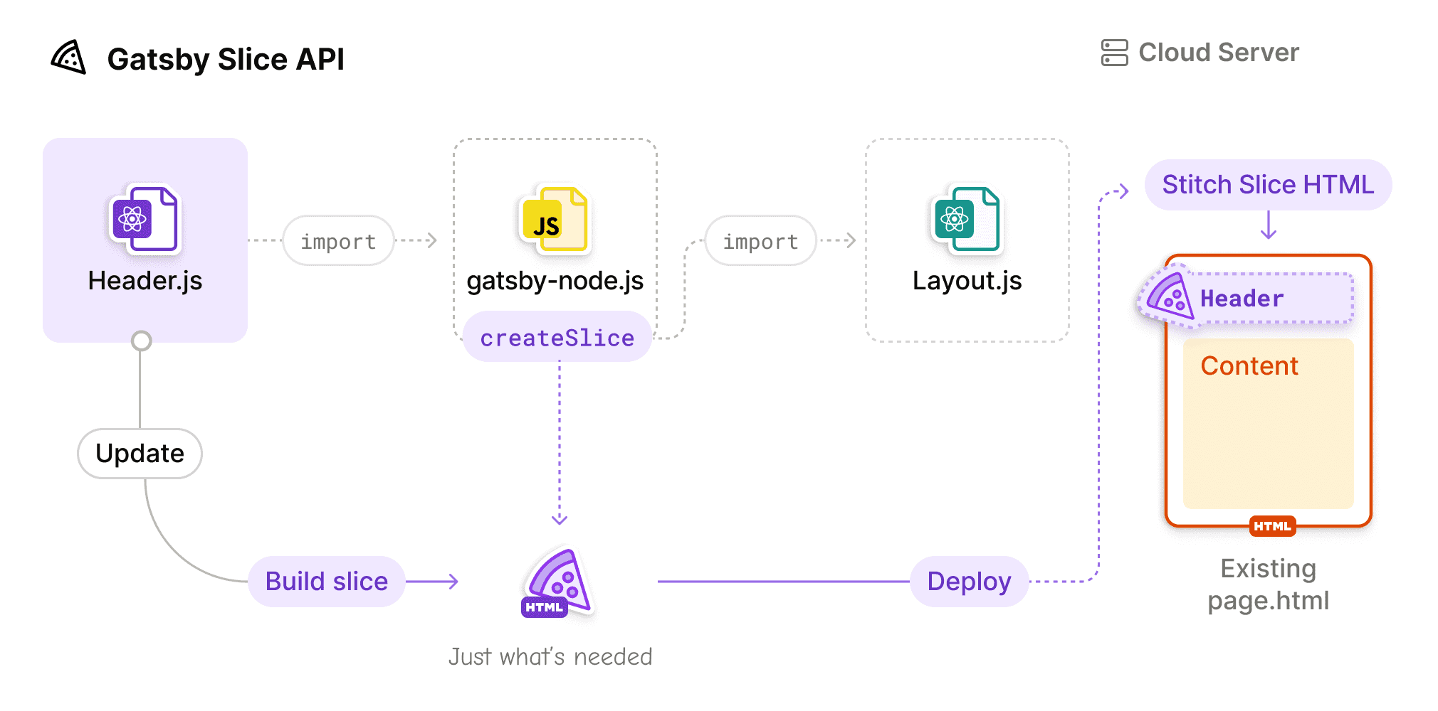Click the Gatsby Slice API title
Screen dimensions: 1438x711
(x=226, y=59)
